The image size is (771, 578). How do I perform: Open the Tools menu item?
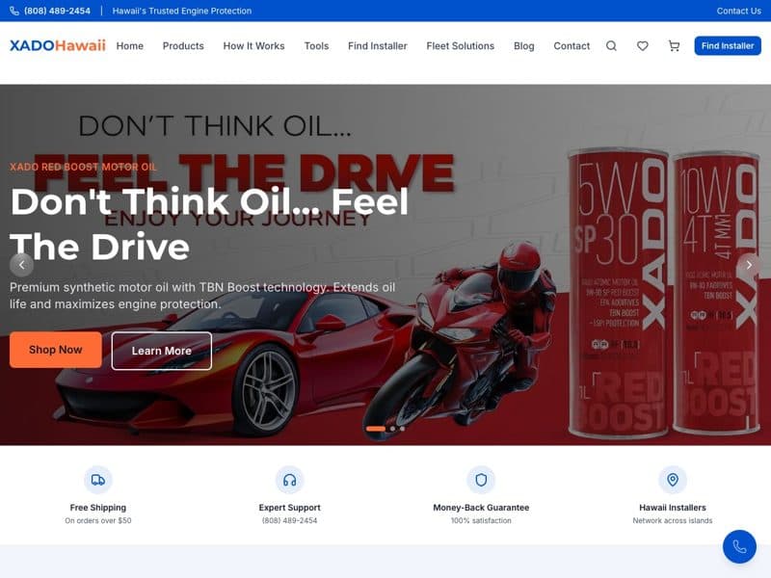coord(316,45)
